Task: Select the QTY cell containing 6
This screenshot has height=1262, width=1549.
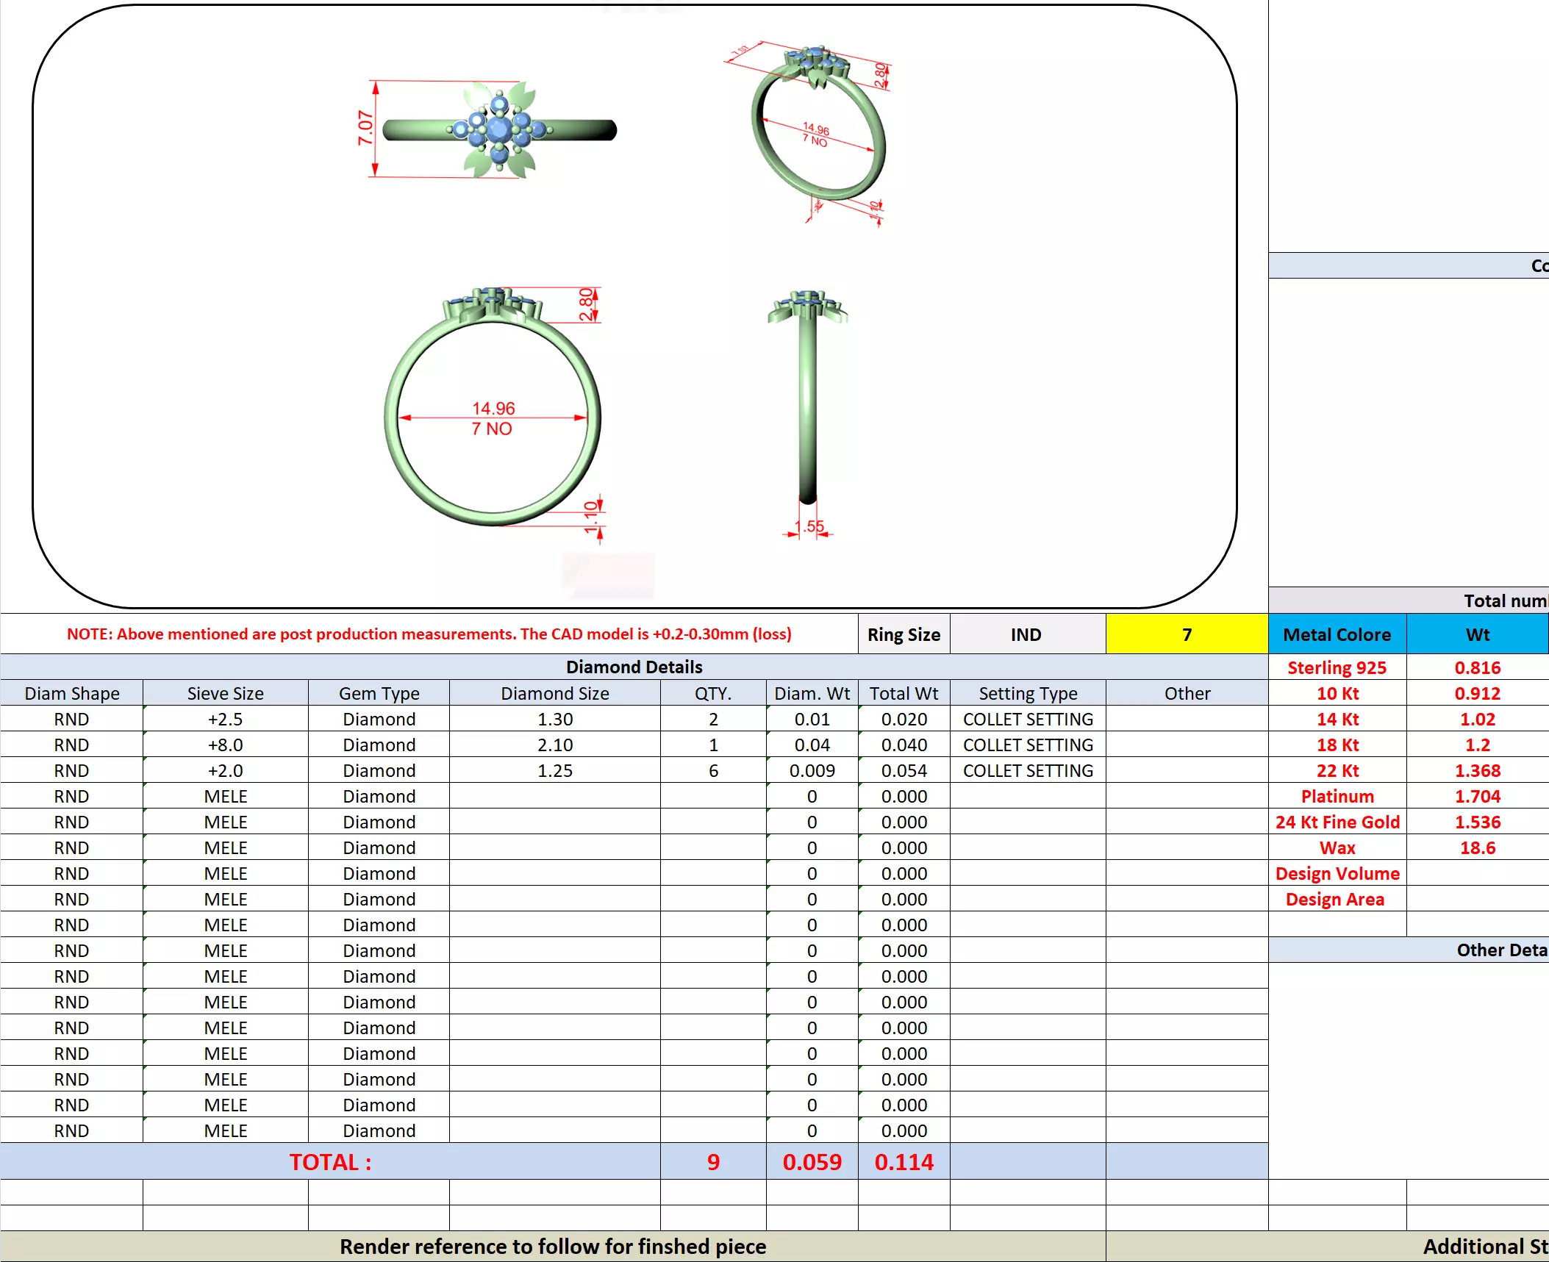Action: 712,770
